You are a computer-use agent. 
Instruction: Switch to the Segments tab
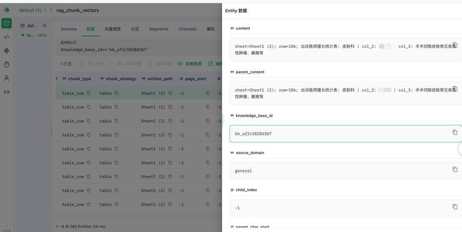point(159,29)
